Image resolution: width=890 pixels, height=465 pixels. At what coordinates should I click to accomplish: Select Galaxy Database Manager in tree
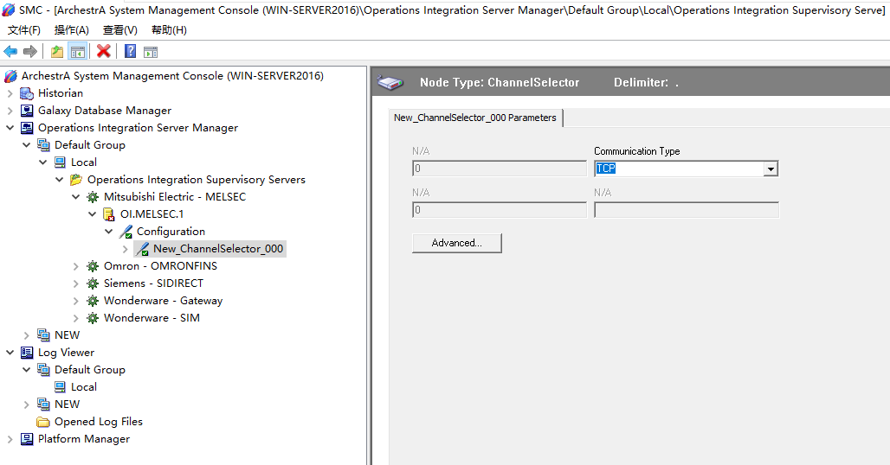[x=104, y=111]
